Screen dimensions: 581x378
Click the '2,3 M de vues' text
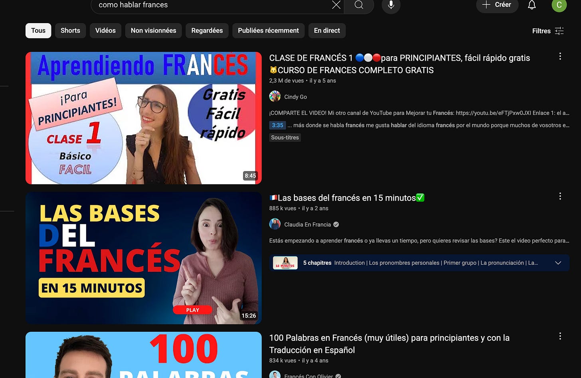click(287, 81)
